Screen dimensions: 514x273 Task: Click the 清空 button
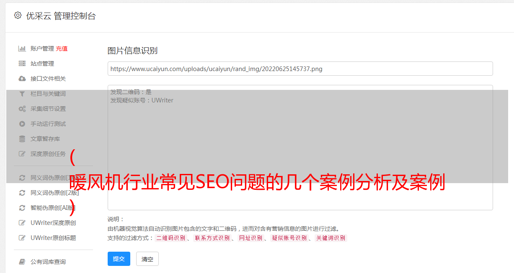pyautogui.click(x=147, y=259)
